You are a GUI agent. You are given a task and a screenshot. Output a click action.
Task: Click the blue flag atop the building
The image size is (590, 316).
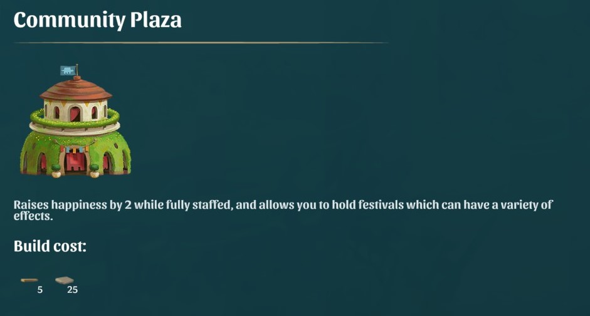[x=68, y=70]
